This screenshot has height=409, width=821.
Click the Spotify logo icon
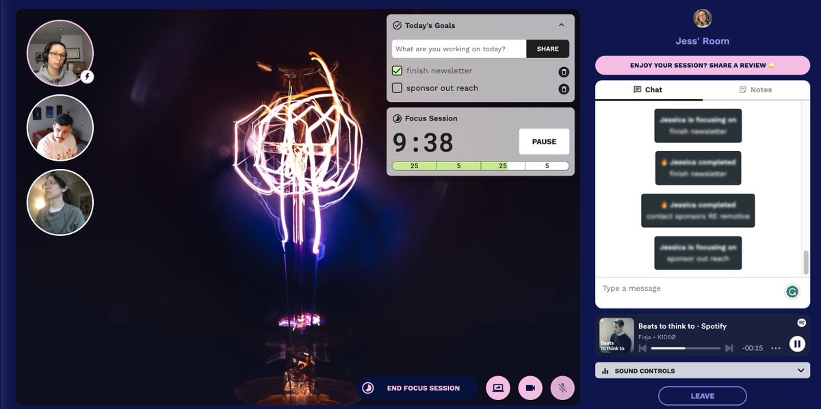(x=802, y=323)
